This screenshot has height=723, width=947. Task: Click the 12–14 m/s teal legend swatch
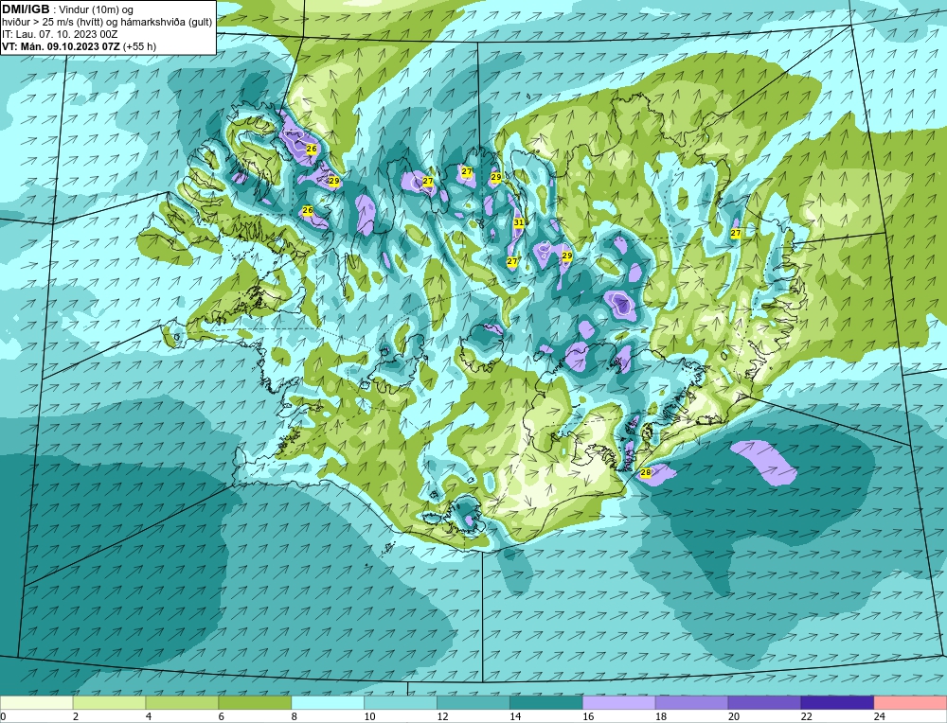pyautogui.click(x=473, y=702)
